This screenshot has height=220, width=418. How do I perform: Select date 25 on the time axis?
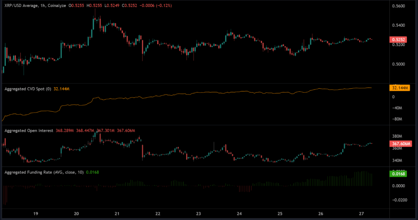[280, 213]
